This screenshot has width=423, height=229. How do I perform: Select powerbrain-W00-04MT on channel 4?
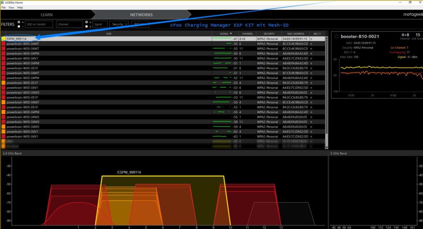pos(163,103)
